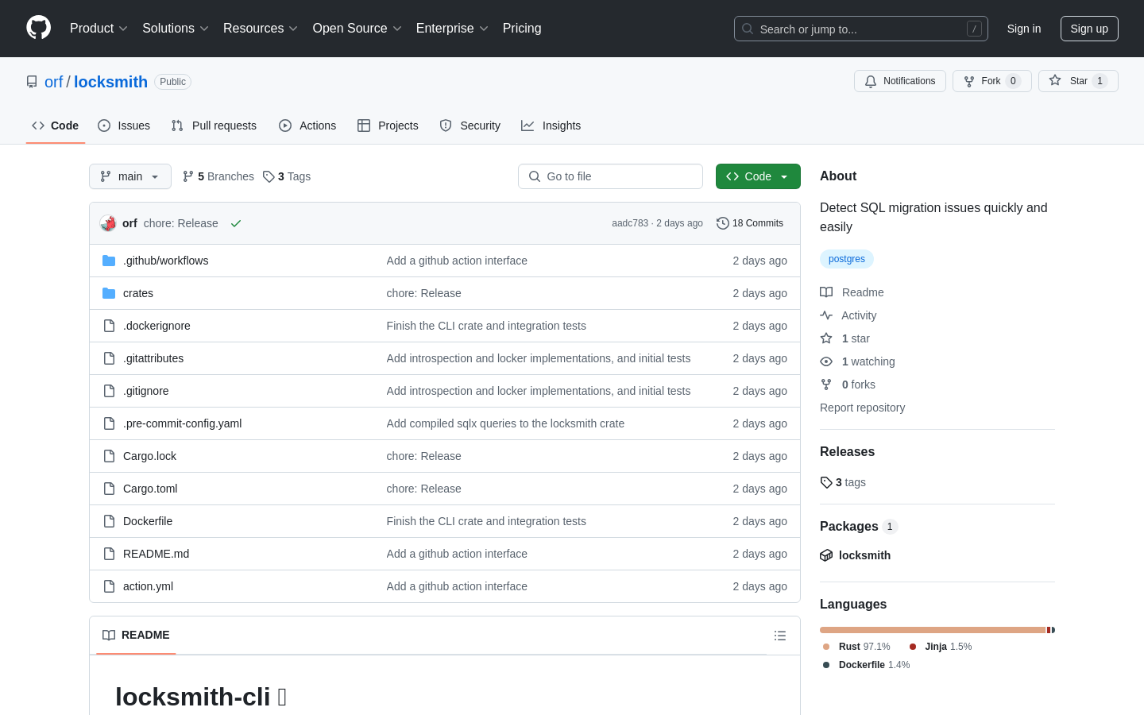
Task: Click the crates folder icon
Action: point(109,293)
